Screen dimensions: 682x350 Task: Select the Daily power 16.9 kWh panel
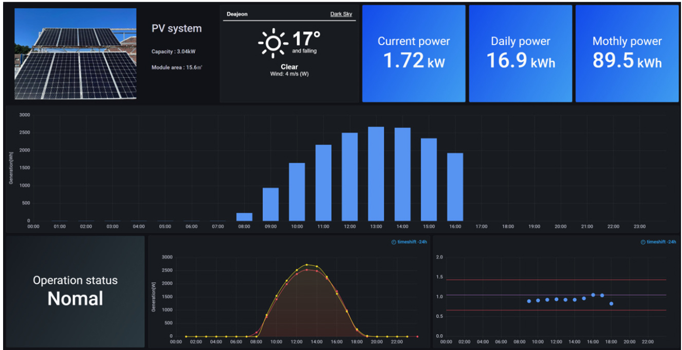(x=521, y=54)
